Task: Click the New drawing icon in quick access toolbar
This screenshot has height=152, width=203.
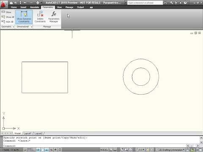Action: tap(11, 3)
